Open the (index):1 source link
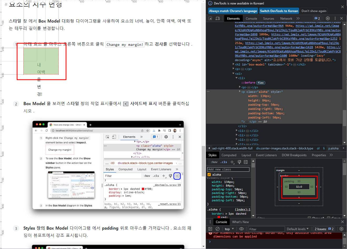This screenshot has width=347, height=249. coord(243,209)
